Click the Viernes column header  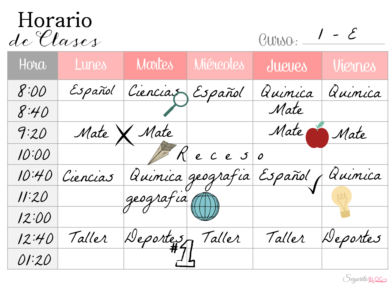(355, 66)
